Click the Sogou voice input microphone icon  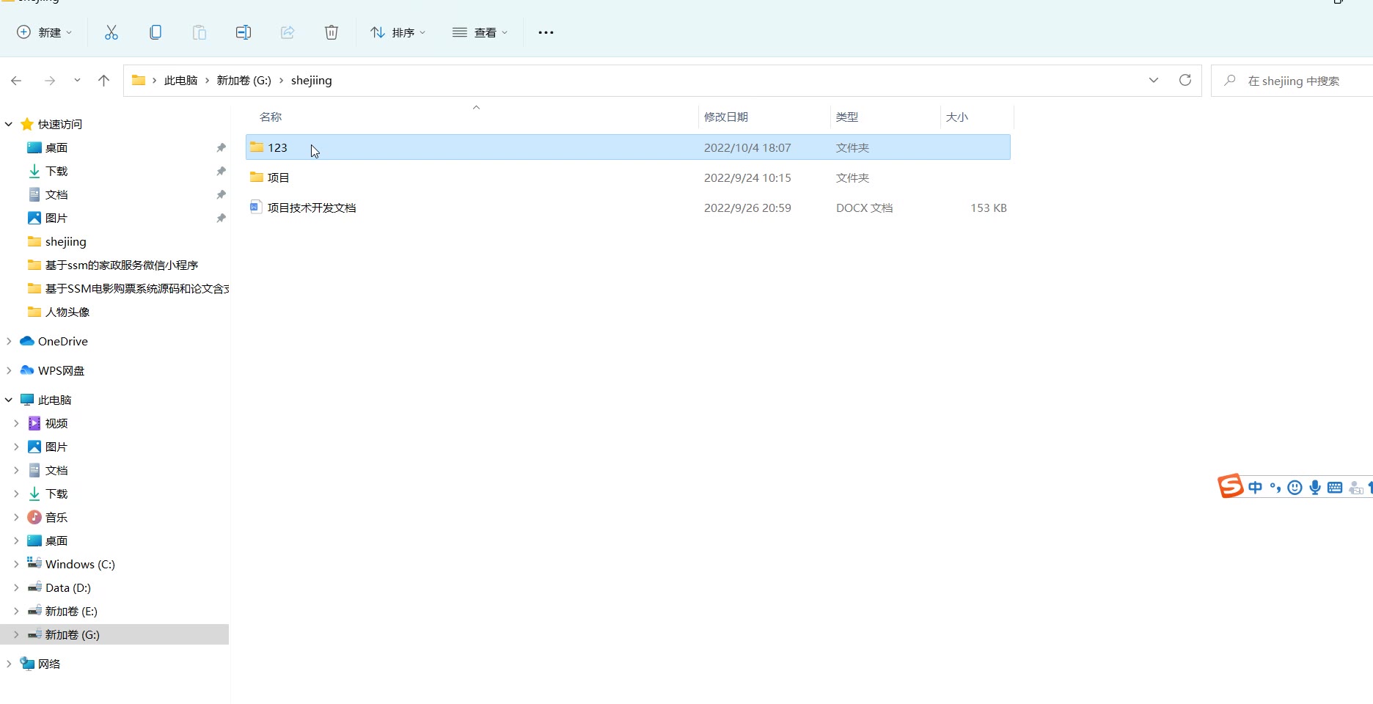click(1315, 488)
